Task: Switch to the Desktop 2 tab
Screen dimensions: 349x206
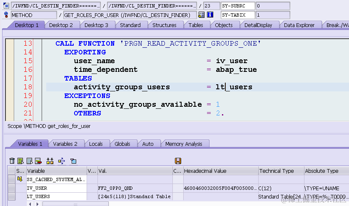Action: click(x=61, y=25)
